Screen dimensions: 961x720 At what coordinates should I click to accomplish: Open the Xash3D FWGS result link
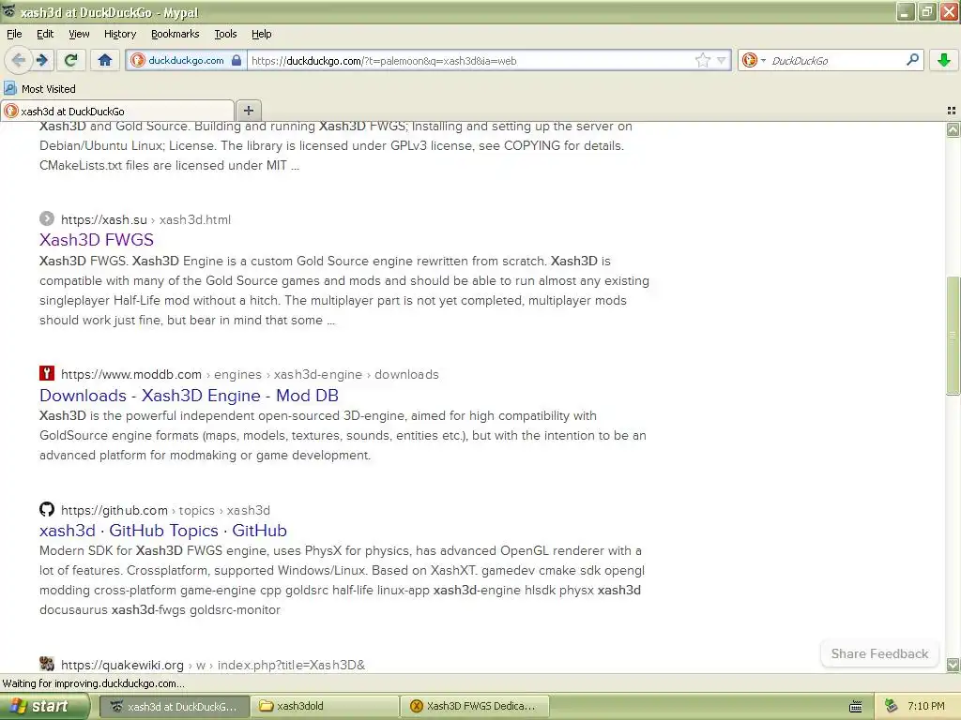tap(97, 239)
